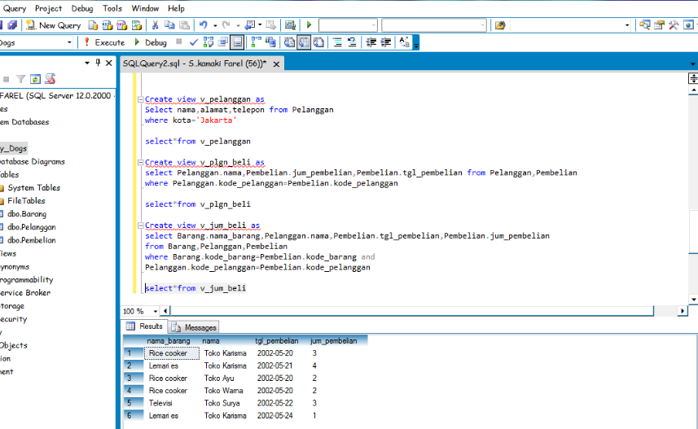The width and height of the screenshot is (698, 429).
Task: Click the Save All icon
Action: [x=12, y=25]
